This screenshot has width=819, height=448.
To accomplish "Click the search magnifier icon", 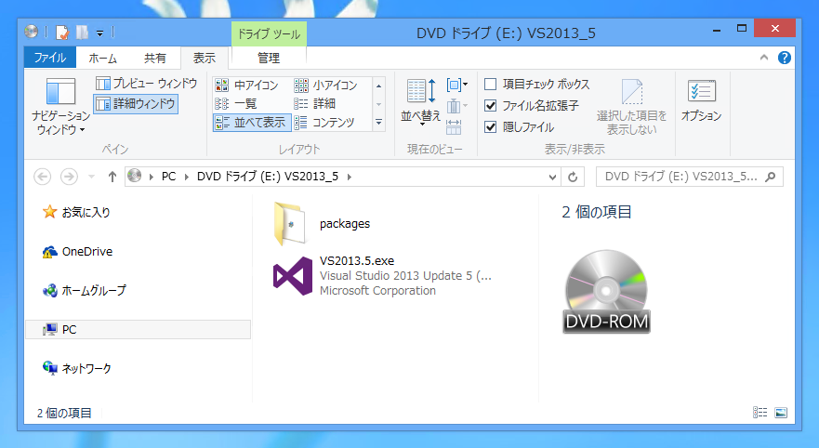I will click(770, 177).
